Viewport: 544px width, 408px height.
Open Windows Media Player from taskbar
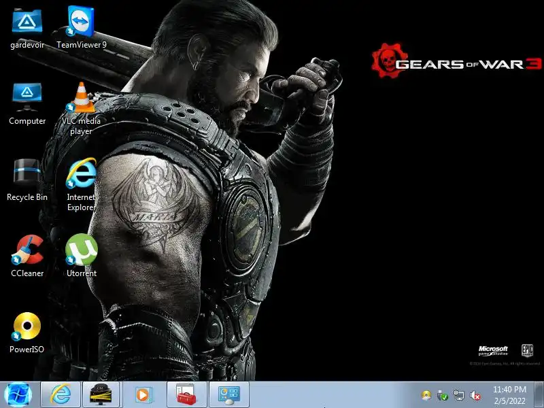(143, 395)
